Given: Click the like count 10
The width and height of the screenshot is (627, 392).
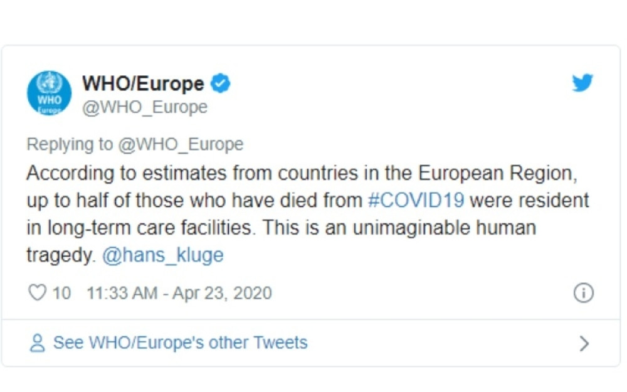Looking at the screenshot, I should (x=61, y=293).
